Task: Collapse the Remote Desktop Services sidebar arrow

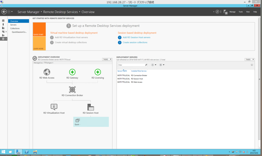Action: click(x=6, y=39)
